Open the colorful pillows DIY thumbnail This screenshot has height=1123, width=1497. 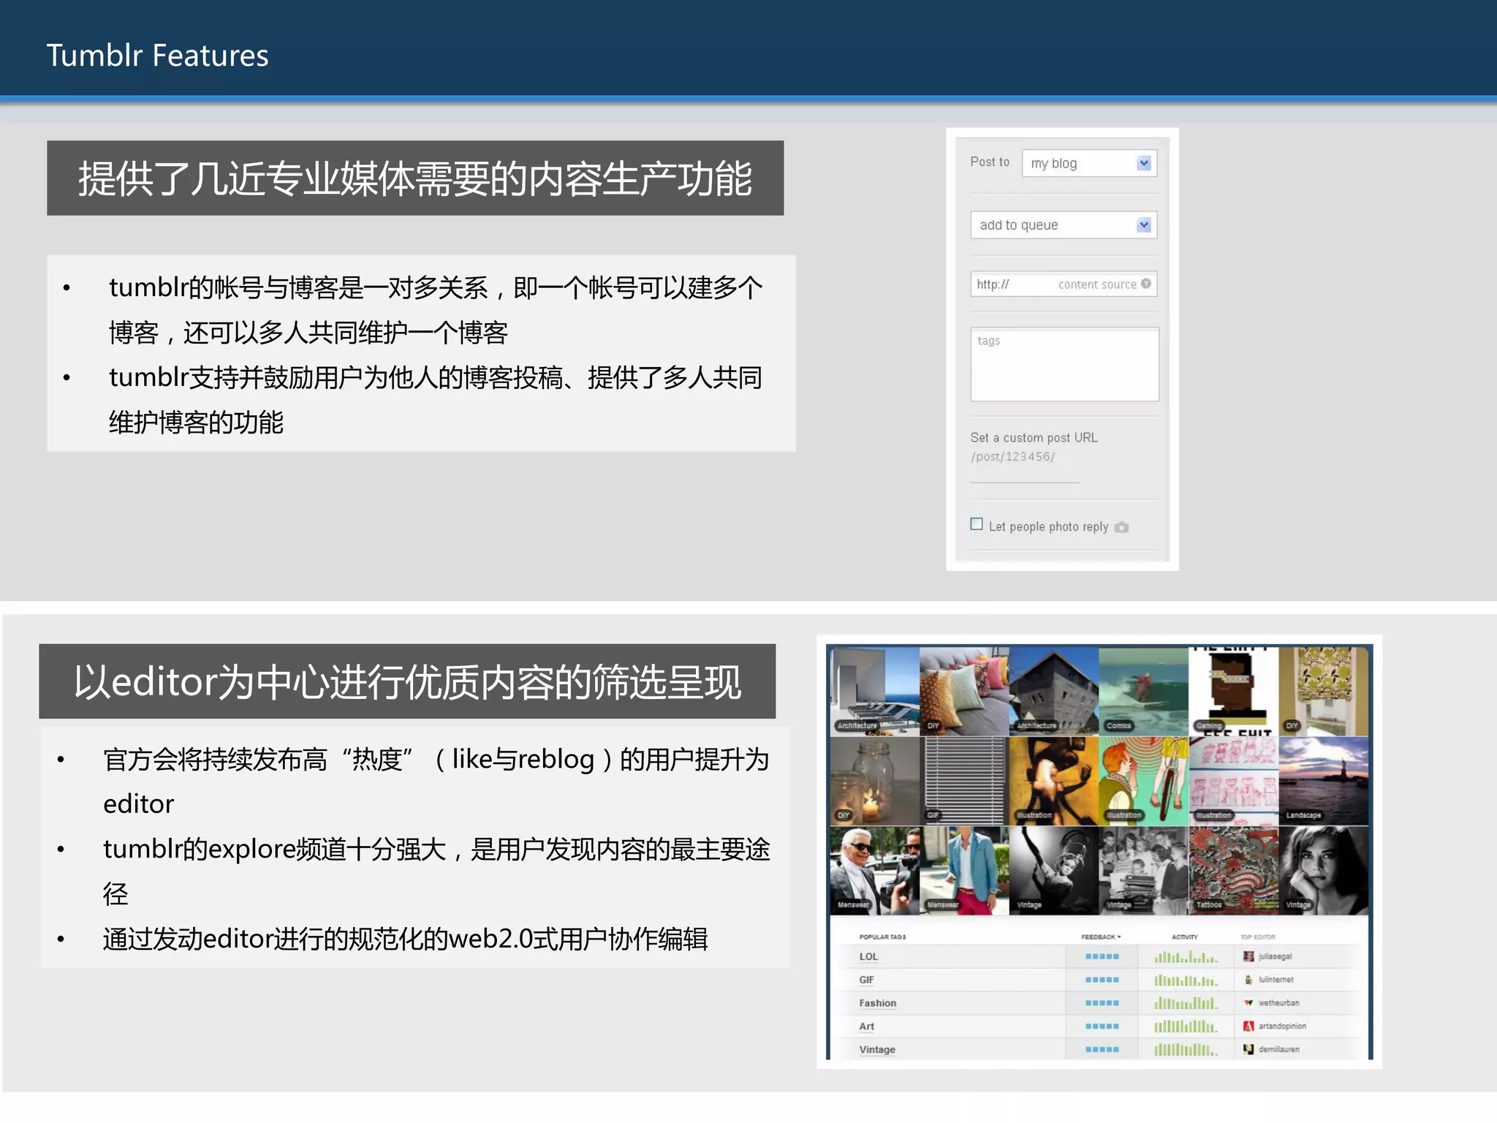(964, 691)
